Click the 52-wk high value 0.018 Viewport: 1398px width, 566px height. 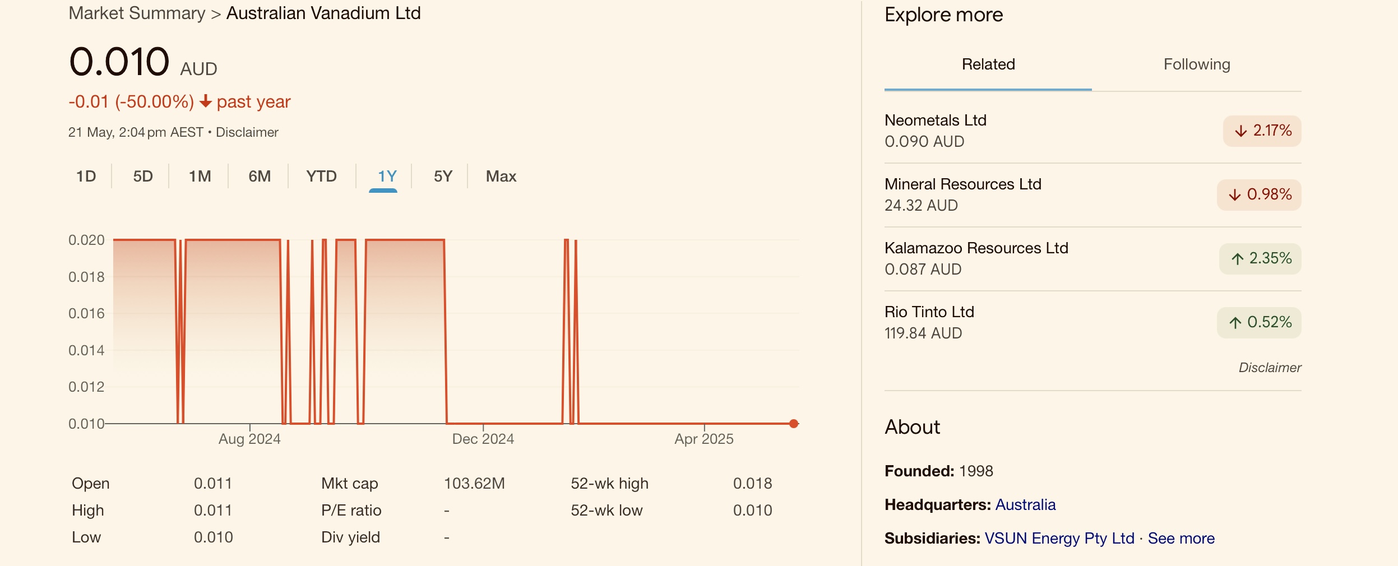(x=753, y=484)
